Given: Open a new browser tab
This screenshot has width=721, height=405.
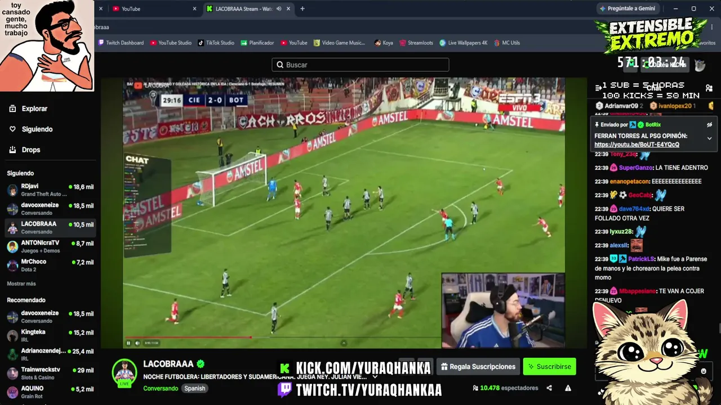Looking at the screenshot, I should (302, 9).
